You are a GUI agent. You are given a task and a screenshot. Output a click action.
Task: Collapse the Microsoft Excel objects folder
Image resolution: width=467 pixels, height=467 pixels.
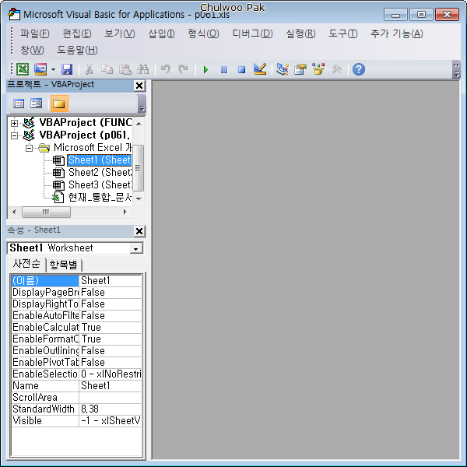[x=29, y=148]
